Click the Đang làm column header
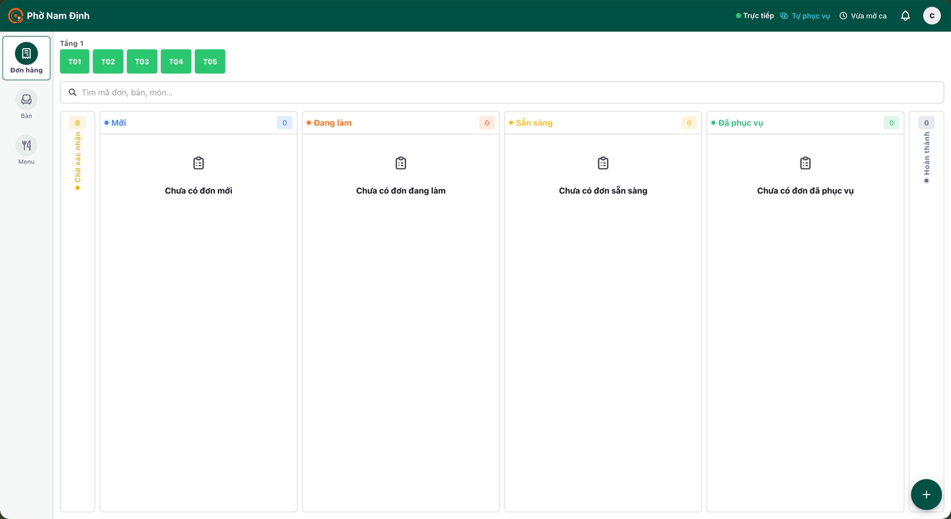The image size is (951, 519). (x=401, y=123)
